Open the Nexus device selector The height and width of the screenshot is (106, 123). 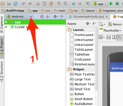[116, 24]
